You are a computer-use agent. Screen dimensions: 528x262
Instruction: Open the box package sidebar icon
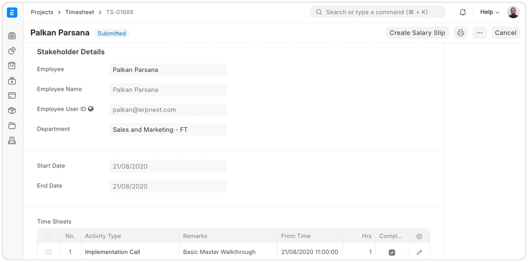point(12,111)
